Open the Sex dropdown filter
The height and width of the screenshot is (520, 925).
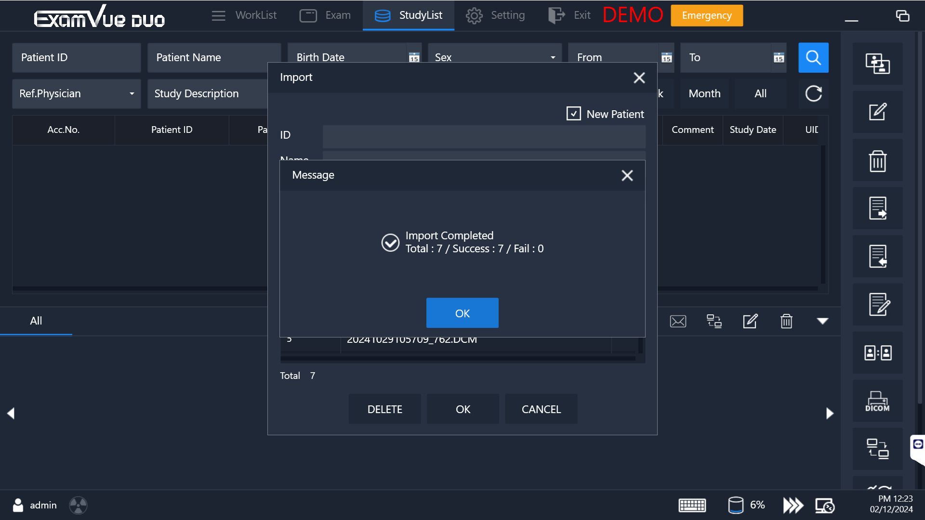tap(553, 58)
